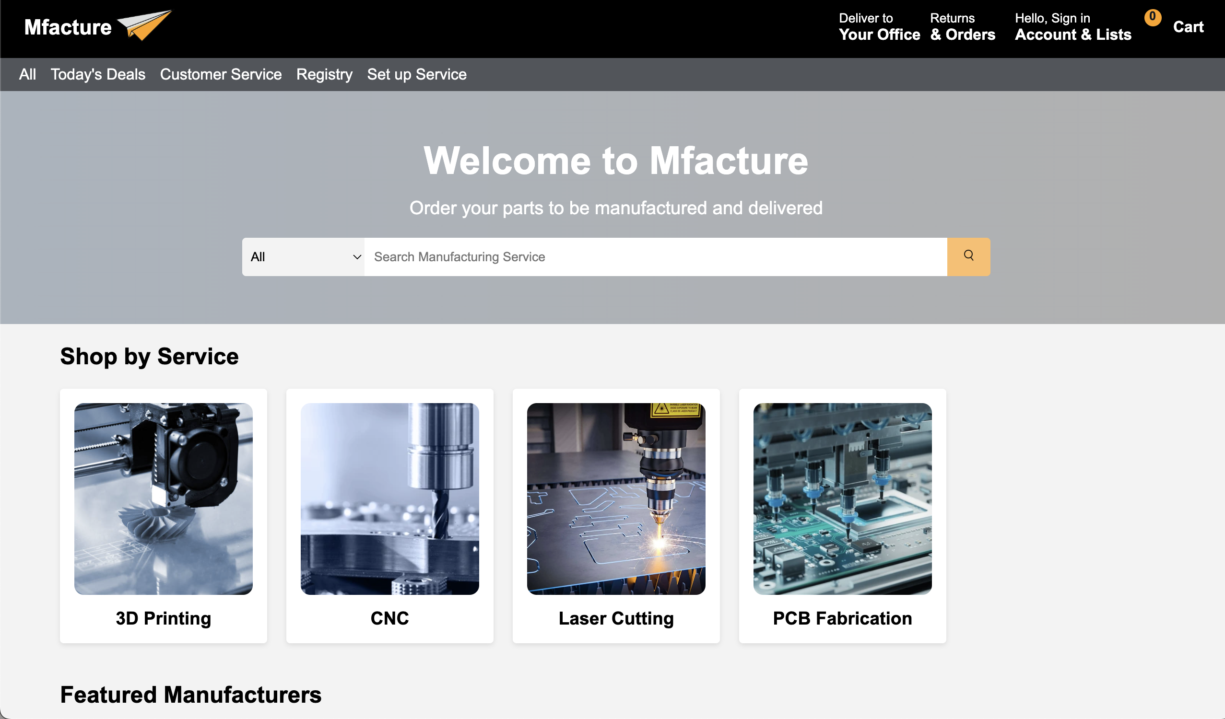
Task: Click the Featured Manufacturers heading
Action: [x=190, y=695]
